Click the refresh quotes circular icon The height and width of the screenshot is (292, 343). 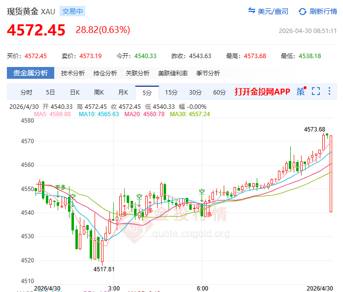tap(302, 11)
